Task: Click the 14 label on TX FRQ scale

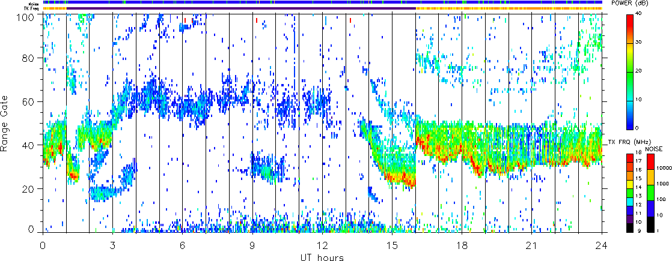Action: pyautogui.click(x=638, y=187)
